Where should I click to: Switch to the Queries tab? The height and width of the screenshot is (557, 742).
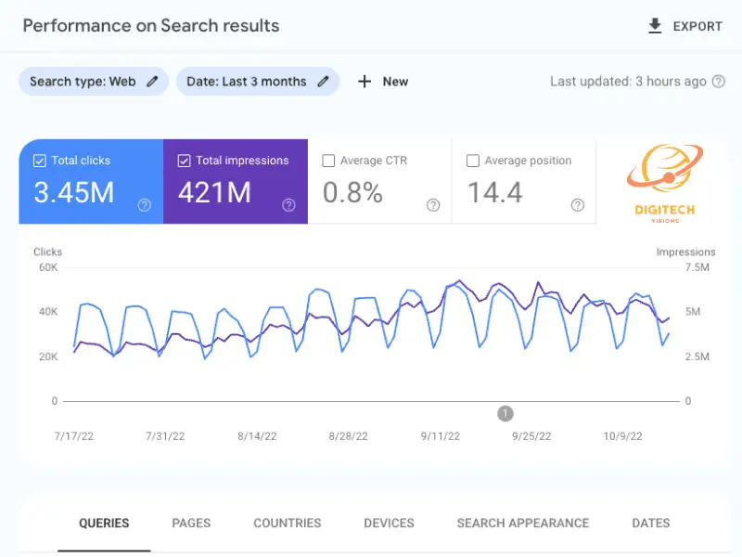pyautogui.click(x=104, y=523)
